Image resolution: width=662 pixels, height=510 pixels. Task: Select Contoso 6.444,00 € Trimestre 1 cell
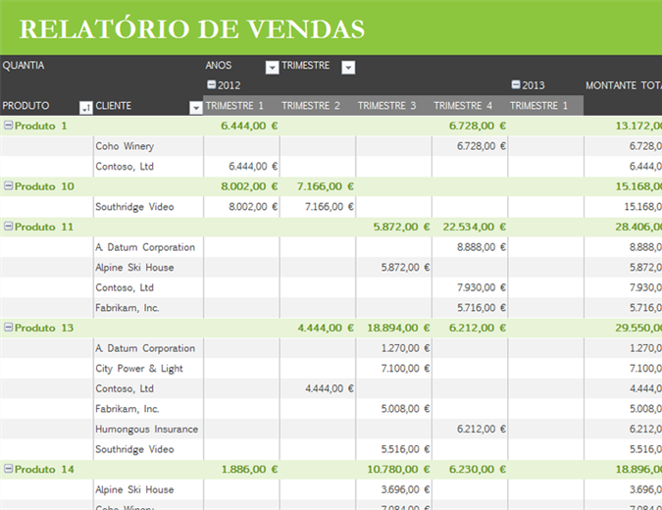(253, 167)
